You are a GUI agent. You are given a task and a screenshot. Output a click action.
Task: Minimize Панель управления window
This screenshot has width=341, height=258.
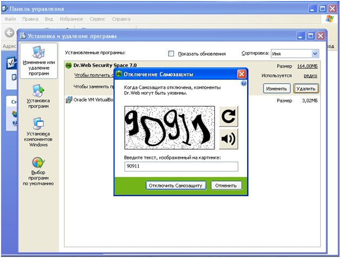[x=312, y=9]
